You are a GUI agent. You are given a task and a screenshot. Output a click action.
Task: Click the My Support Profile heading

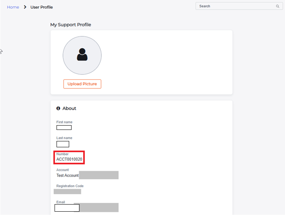70,24
